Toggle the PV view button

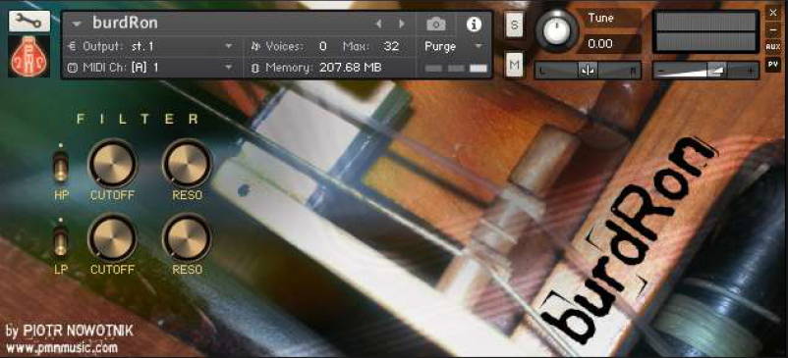click(x=773, y=64)
